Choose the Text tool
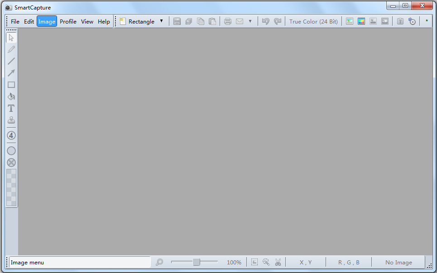The width and height of the screenshot is (437, 273). click(x=11, y=108)
